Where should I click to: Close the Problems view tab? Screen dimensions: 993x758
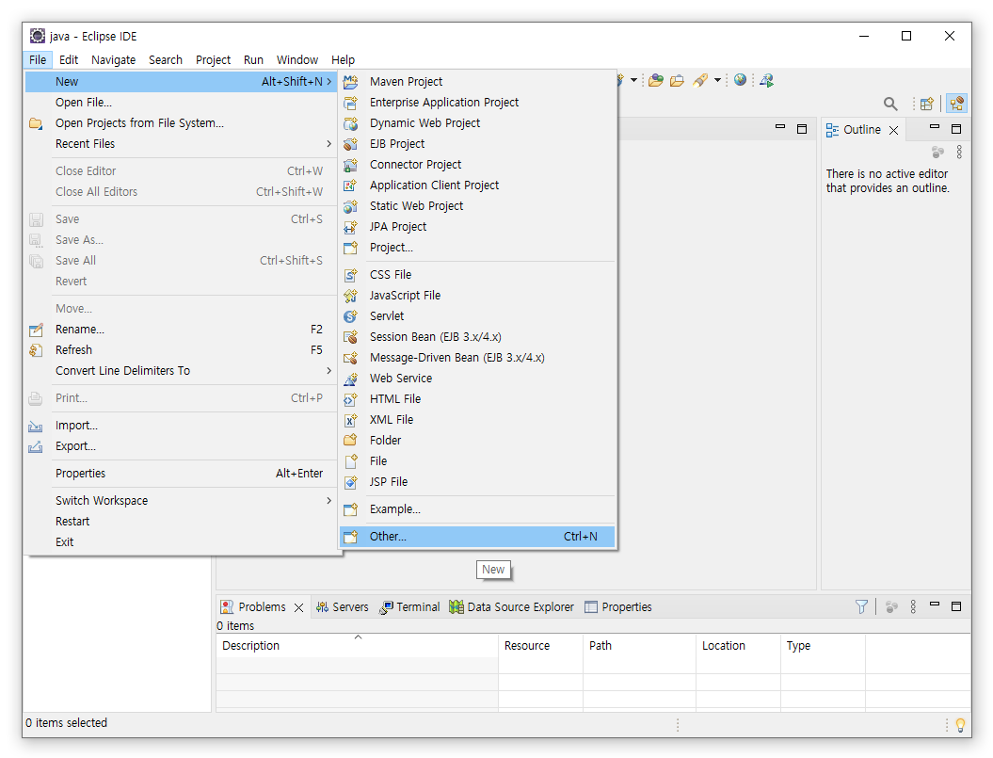click(x=299, y=607)
